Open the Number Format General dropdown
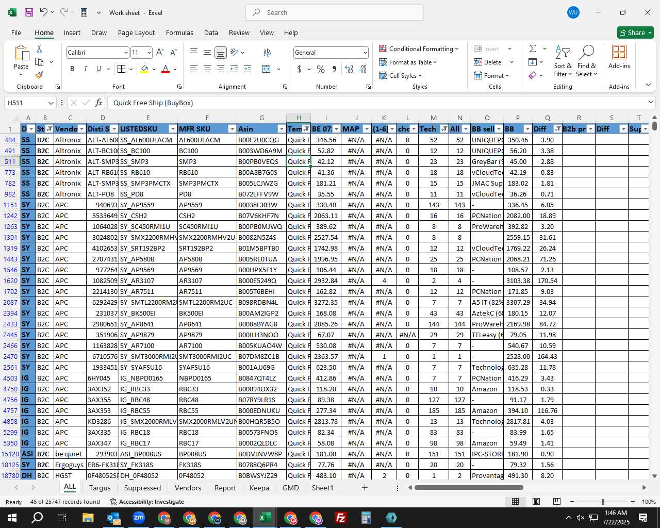The image size is (660, 528). pyautogui.click(x=365, y=53)
